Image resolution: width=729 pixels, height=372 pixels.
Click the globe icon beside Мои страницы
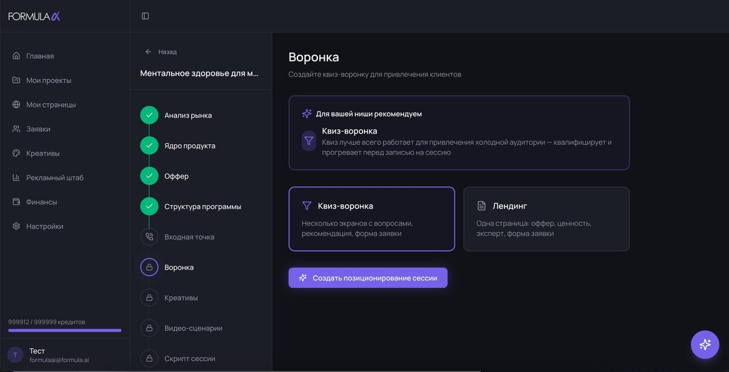[x=17, y=105]
